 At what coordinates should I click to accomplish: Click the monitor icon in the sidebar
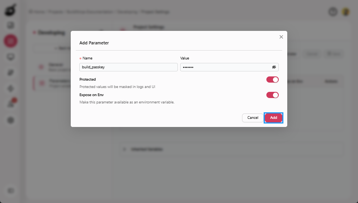11,57
